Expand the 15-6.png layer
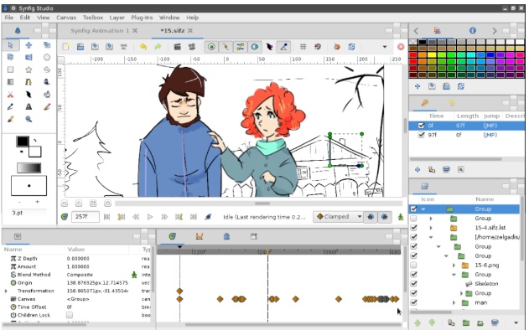The width and height of the screenshot is (529, 330). click(454, 265)
